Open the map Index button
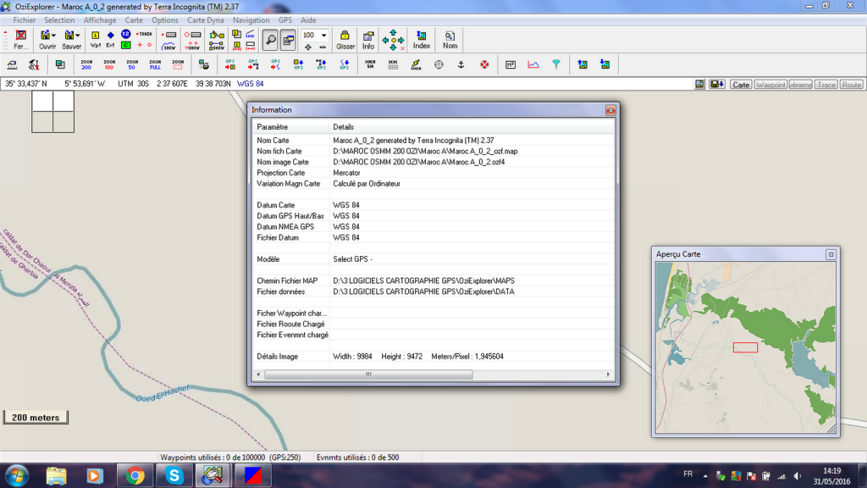 [x=422, y=40]
